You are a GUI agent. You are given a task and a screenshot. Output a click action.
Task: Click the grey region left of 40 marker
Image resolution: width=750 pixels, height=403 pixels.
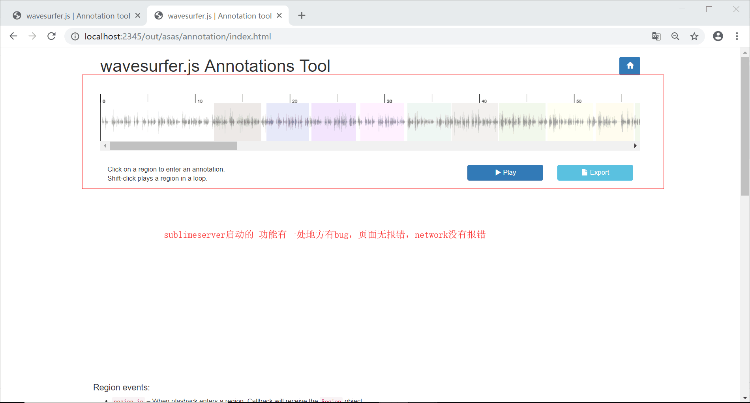(475, 122)
